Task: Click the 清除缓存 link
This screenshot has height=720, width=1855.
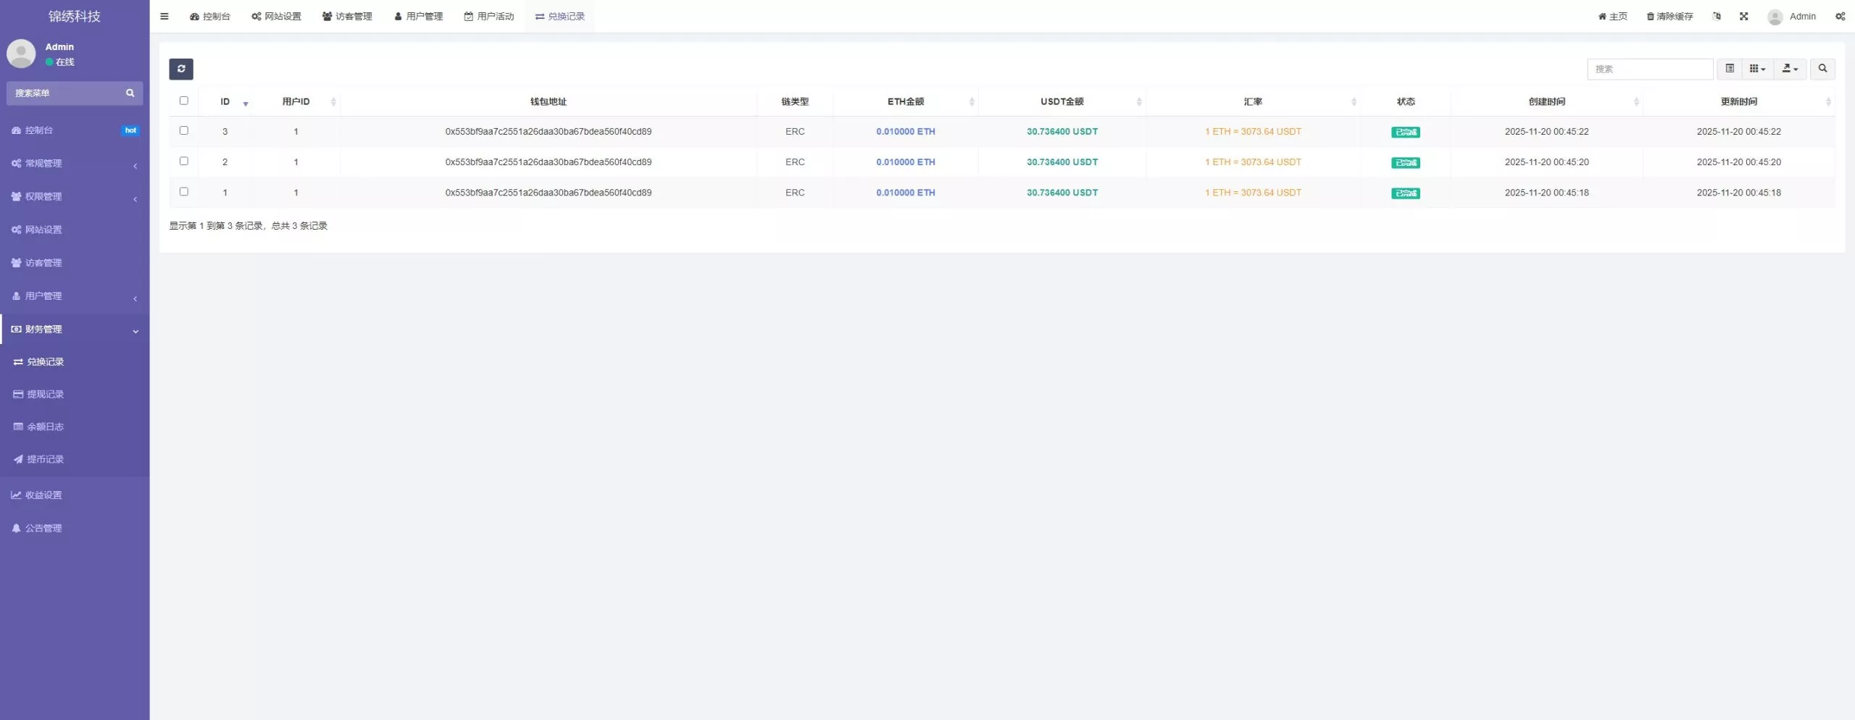Action: (x=1669, y=16)
